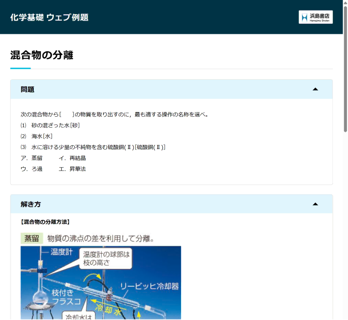Click the 解き方 section header label
Screen dimensions: 348x320
point(31,204)
